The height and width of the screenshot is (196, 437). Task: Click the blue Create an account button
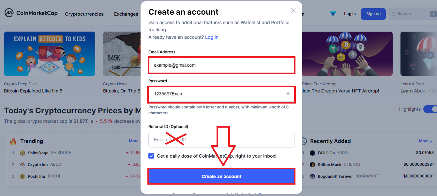221,176
